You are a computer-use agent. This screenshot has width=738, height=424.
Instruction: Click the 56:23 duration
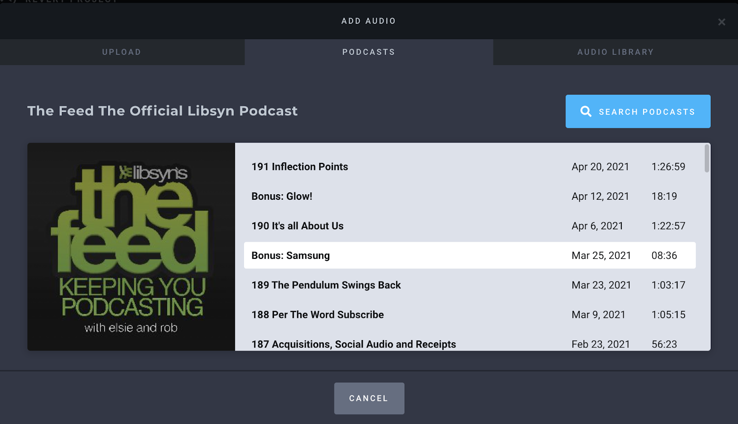click(x=664, y=344)
